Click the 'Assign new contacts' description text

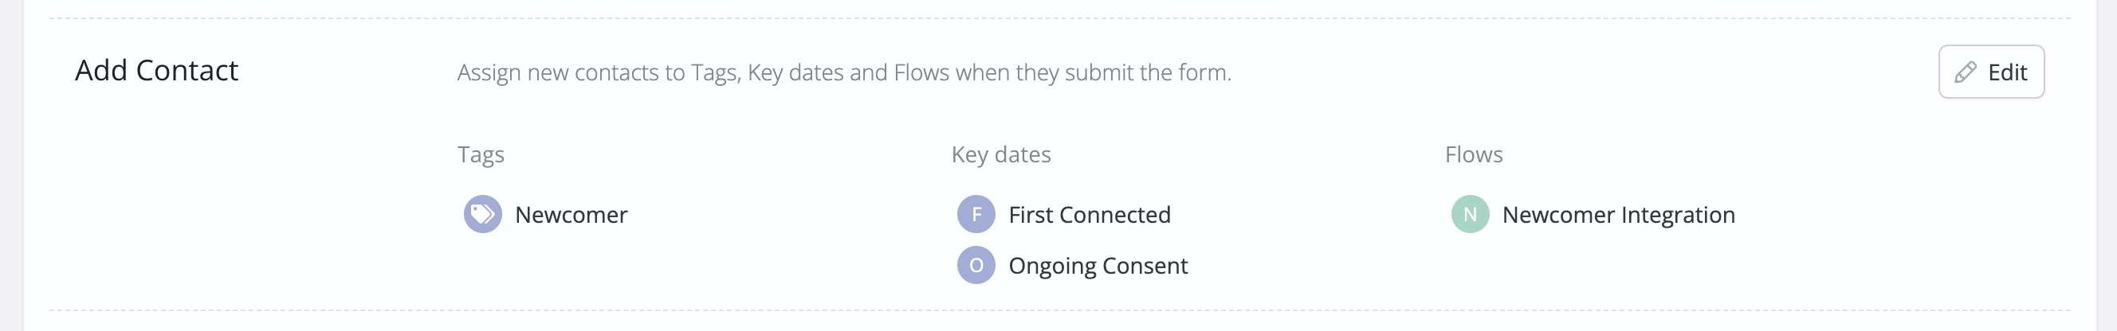pos(844,72)
